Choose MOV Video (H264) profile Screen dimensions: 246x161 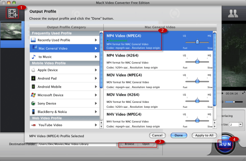point(158,100)
